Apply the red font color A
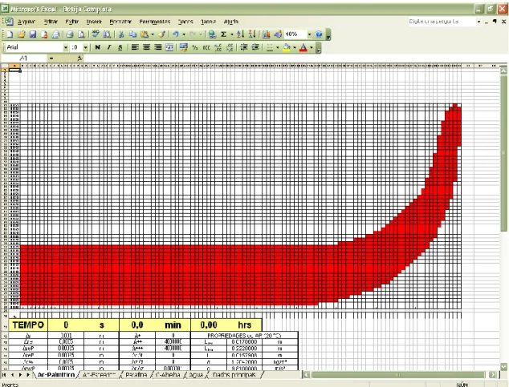 (303, 47)
